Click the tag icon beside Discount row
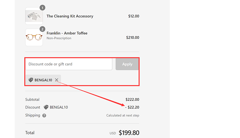 point(46,107)
